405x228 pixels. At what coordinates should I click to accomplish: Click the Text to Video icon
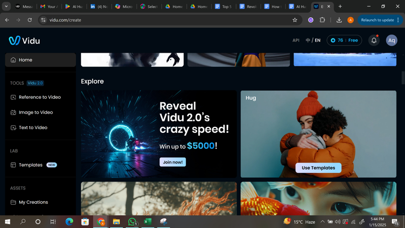pyautogui.click(x=13, y=128)
